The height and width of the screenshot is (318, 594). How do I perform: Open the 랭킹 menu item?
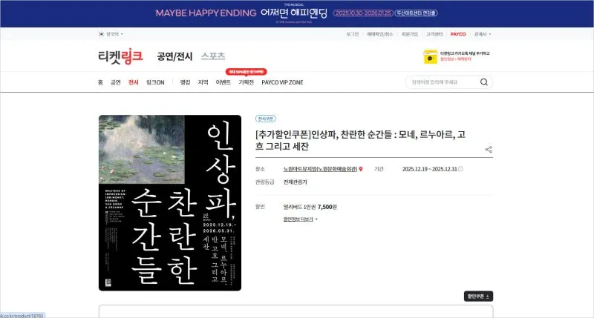tap(185, 82)
